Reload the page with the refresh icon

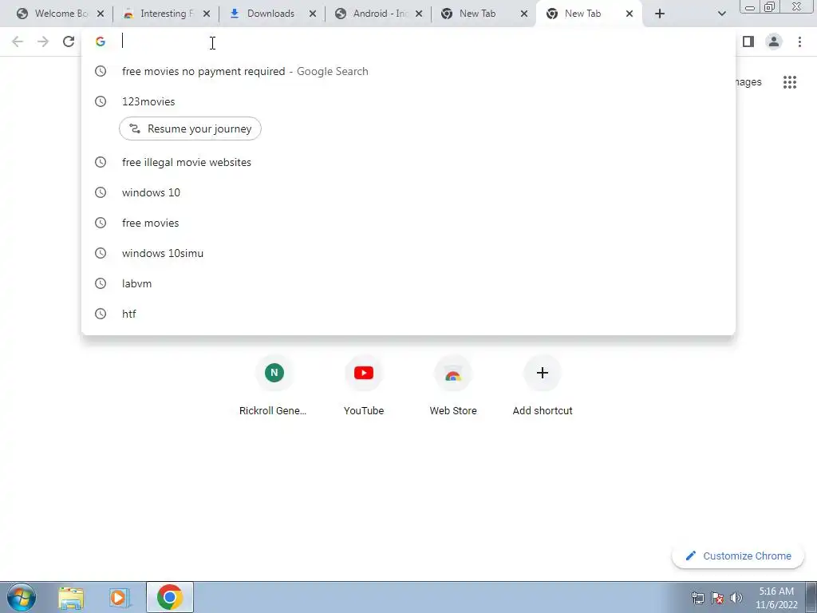[x=69, y=42]
